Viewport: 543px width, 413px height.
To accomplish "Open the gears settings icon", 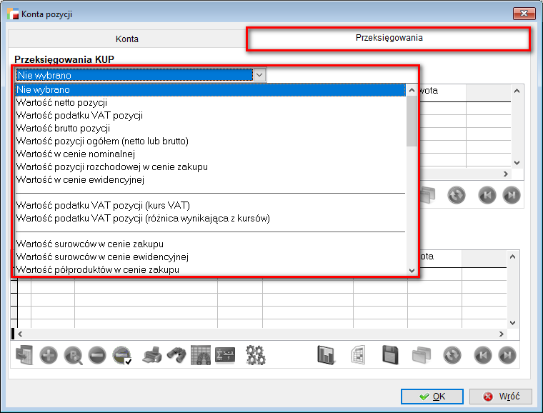I will [255, 355].
